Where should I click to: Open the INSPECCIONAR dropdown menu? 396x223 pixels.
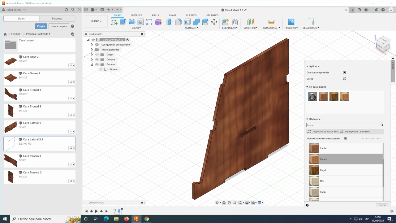(x=271, y=28)
